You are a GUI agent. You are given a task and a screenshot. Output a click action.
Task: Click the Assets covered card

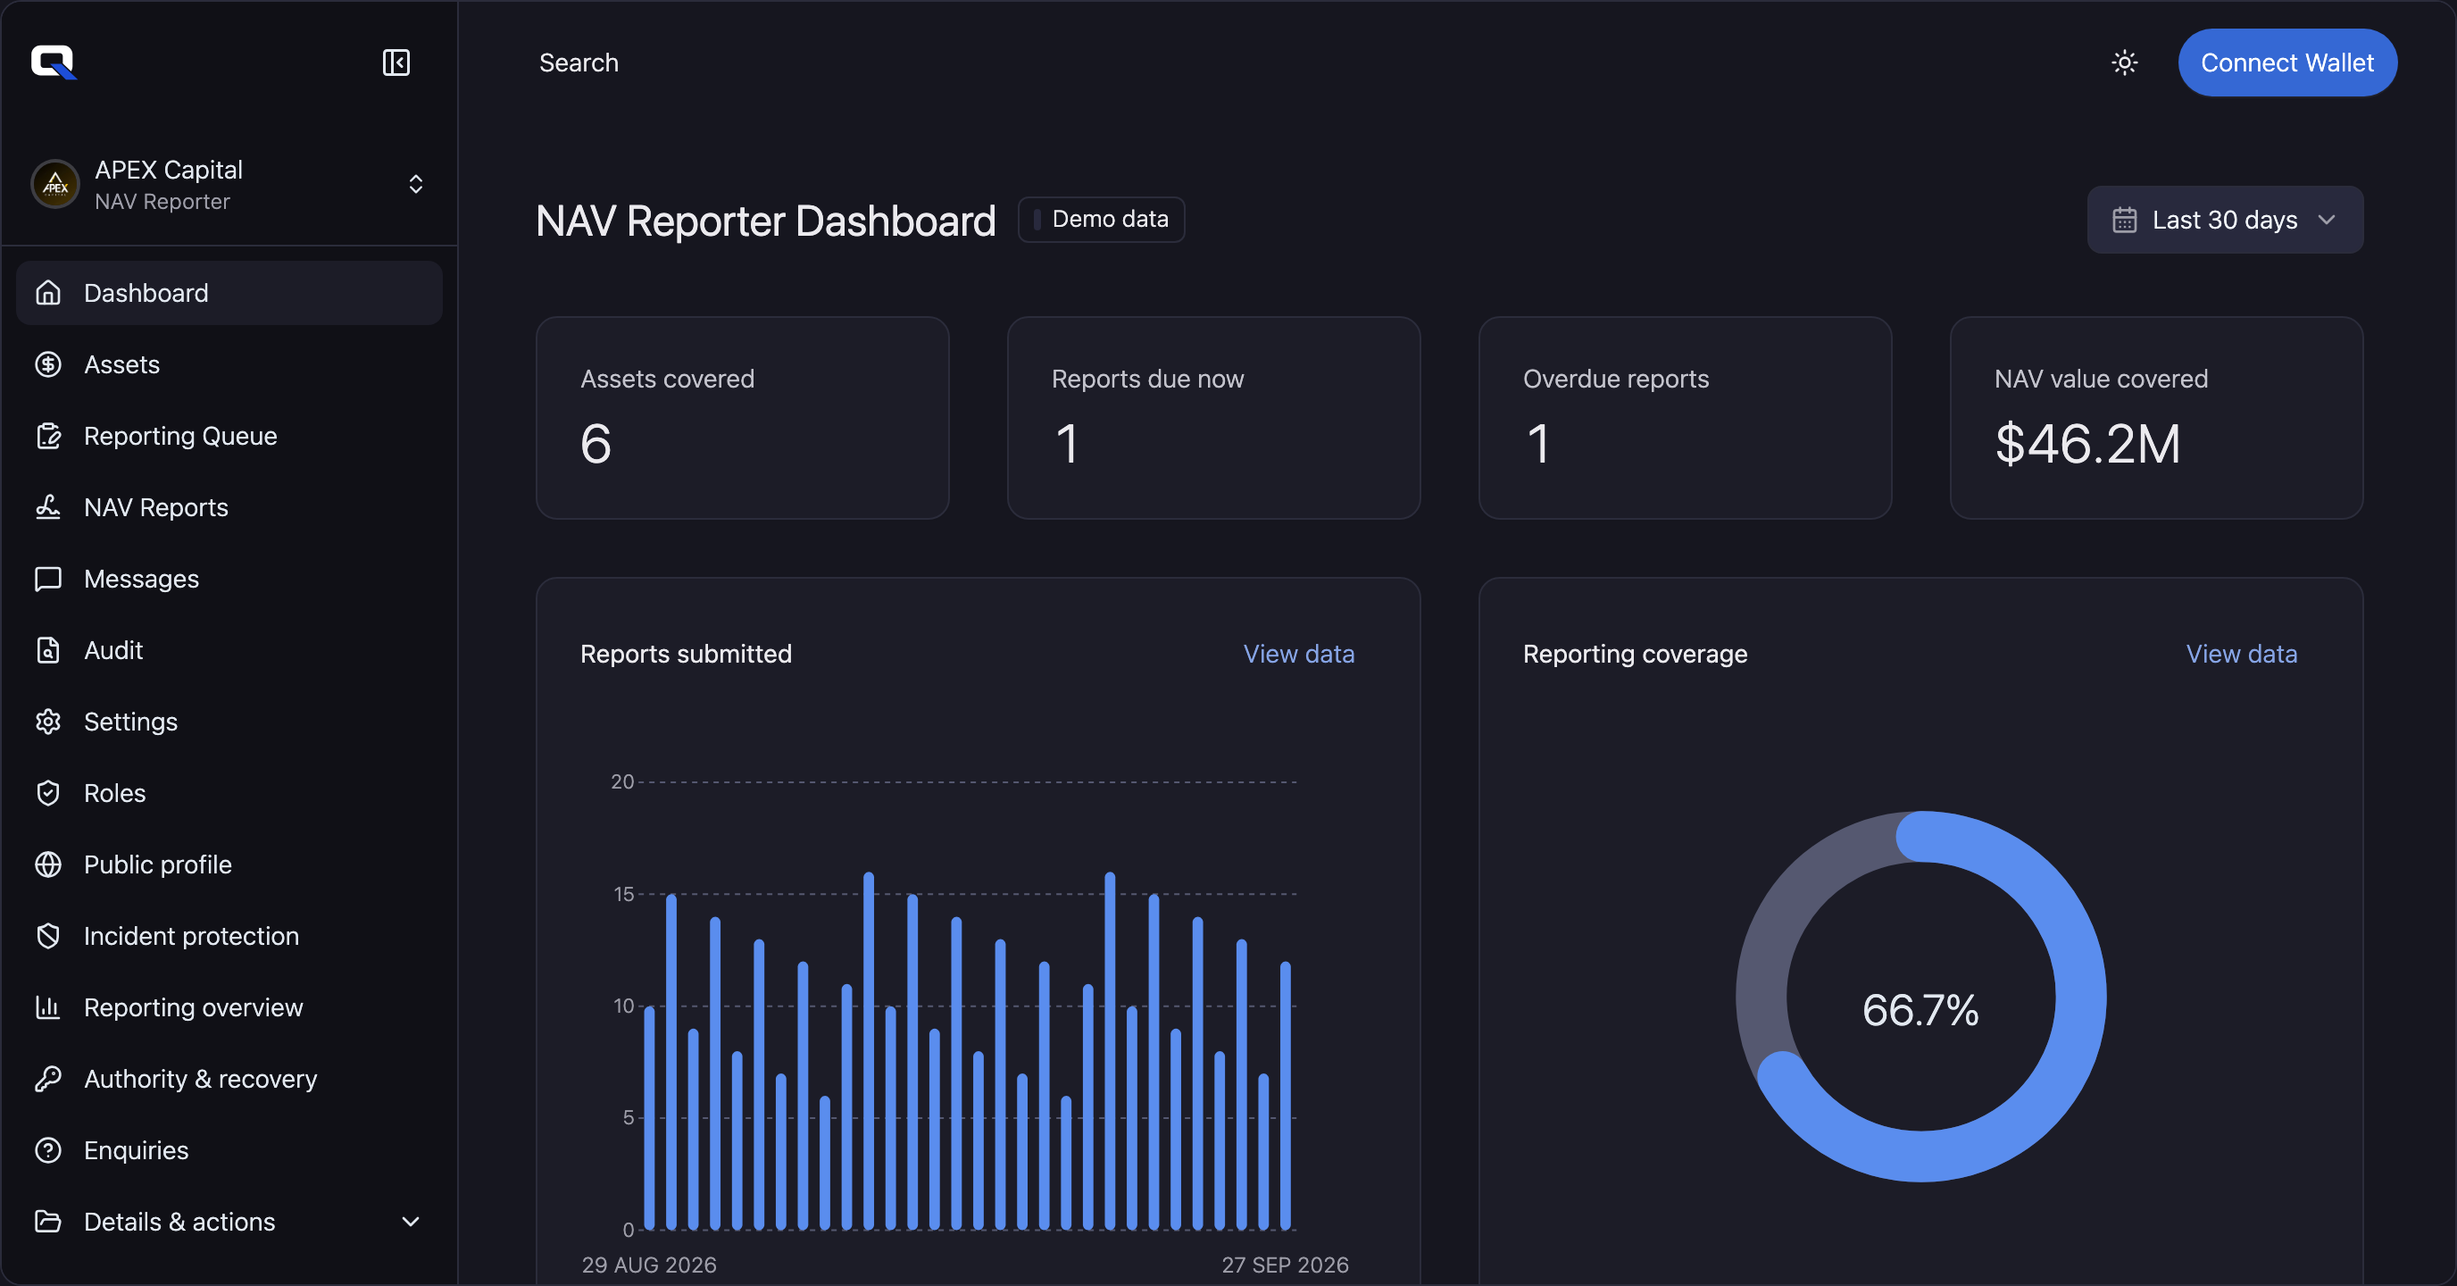(742, 418)
